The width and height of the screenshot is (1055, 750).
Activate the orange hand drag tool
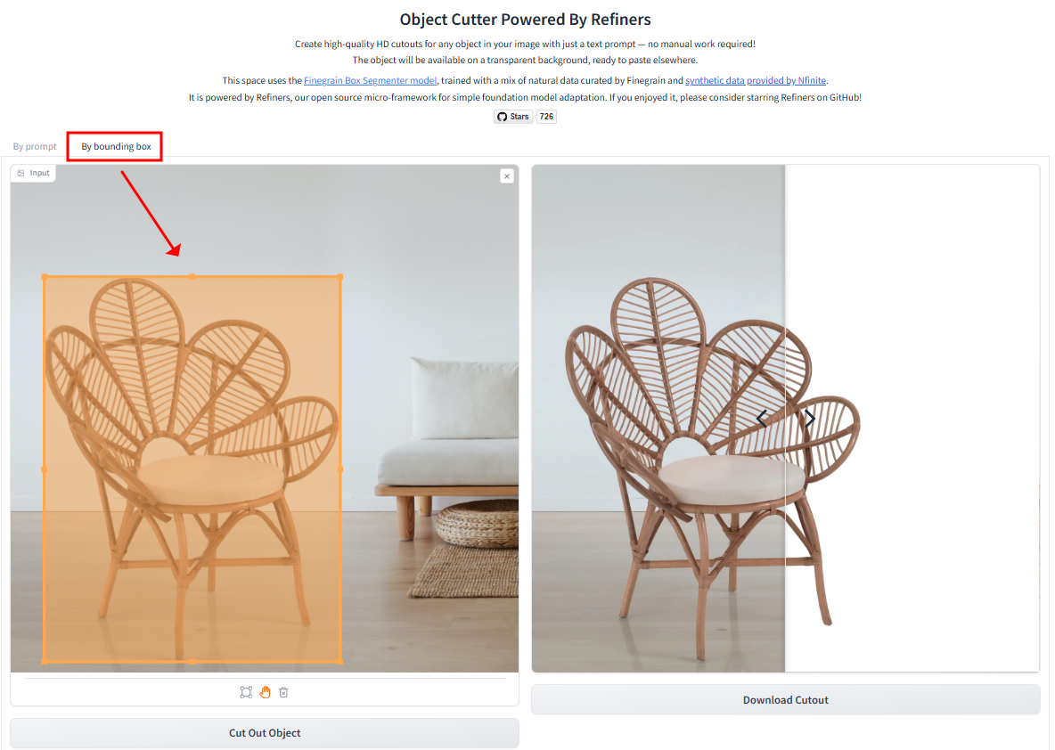(x=266, y=692)
